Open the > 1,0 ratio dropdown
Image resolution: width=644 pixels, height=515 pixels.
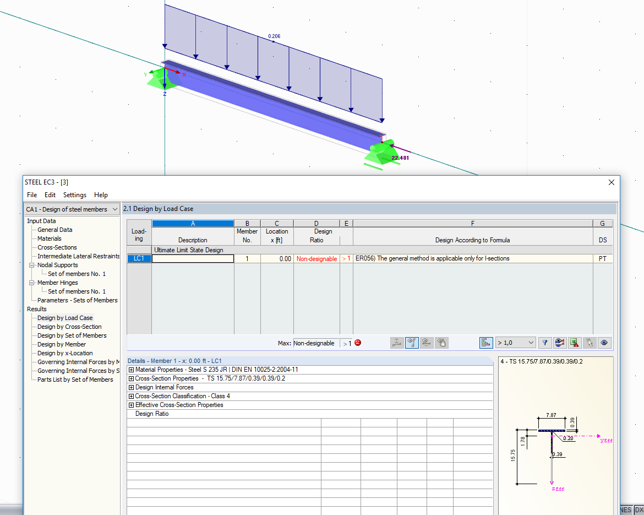(x=515, y=343)
